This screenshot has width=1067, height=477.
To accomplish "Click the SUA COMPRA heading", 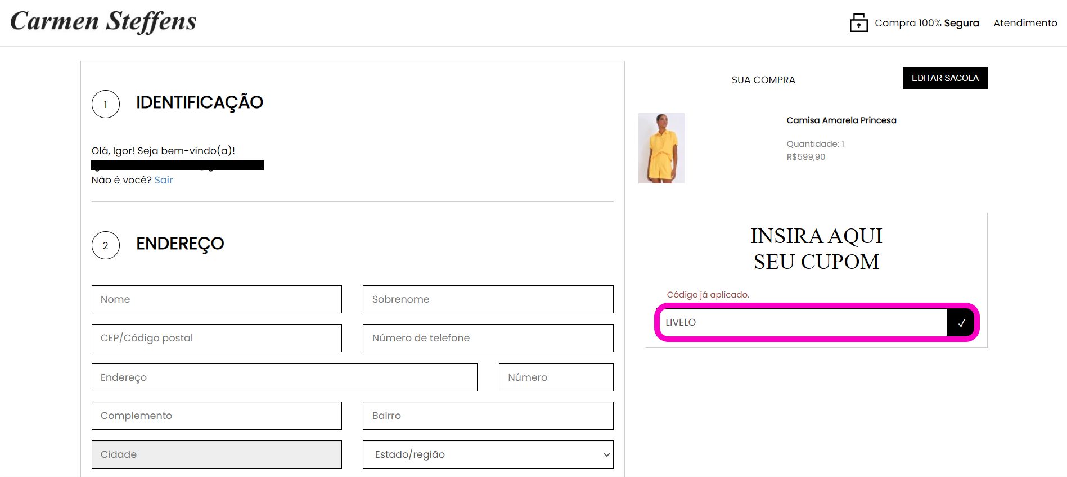I will tap(763, 80).
